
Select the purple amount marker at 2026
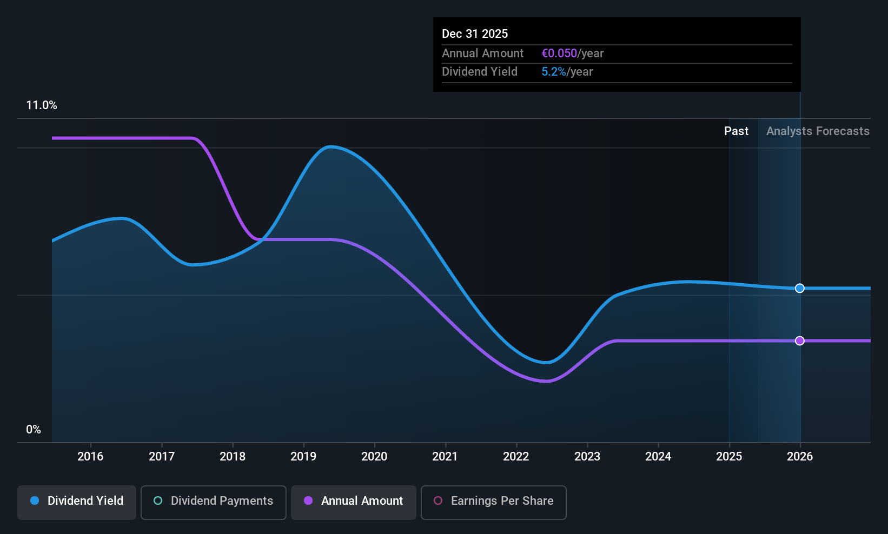point(800,341)
